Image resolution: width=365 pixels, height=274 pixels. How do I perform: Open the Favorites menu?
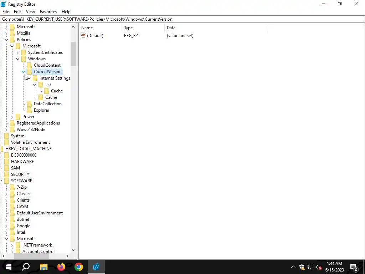click(x=48, y=12)
